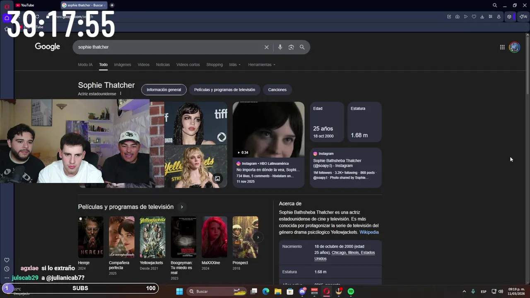Select the sophie thatcher search tab

coord(84,5)
